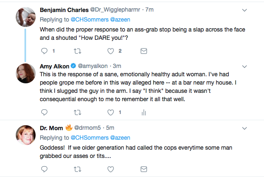Send Benjamin Charles's tweet via direct message
The height and width of the screenshot is (177, 264).
[144, 51]
